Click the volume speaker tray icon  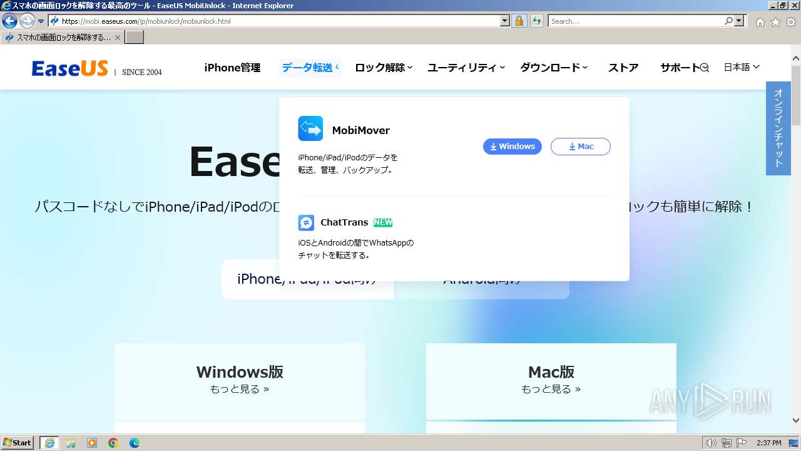[x=712, y=443]
